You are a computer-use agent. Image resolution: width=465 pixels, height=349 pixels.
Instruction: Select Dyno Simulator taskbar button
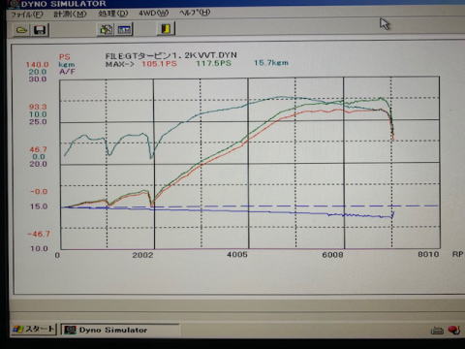119,330
